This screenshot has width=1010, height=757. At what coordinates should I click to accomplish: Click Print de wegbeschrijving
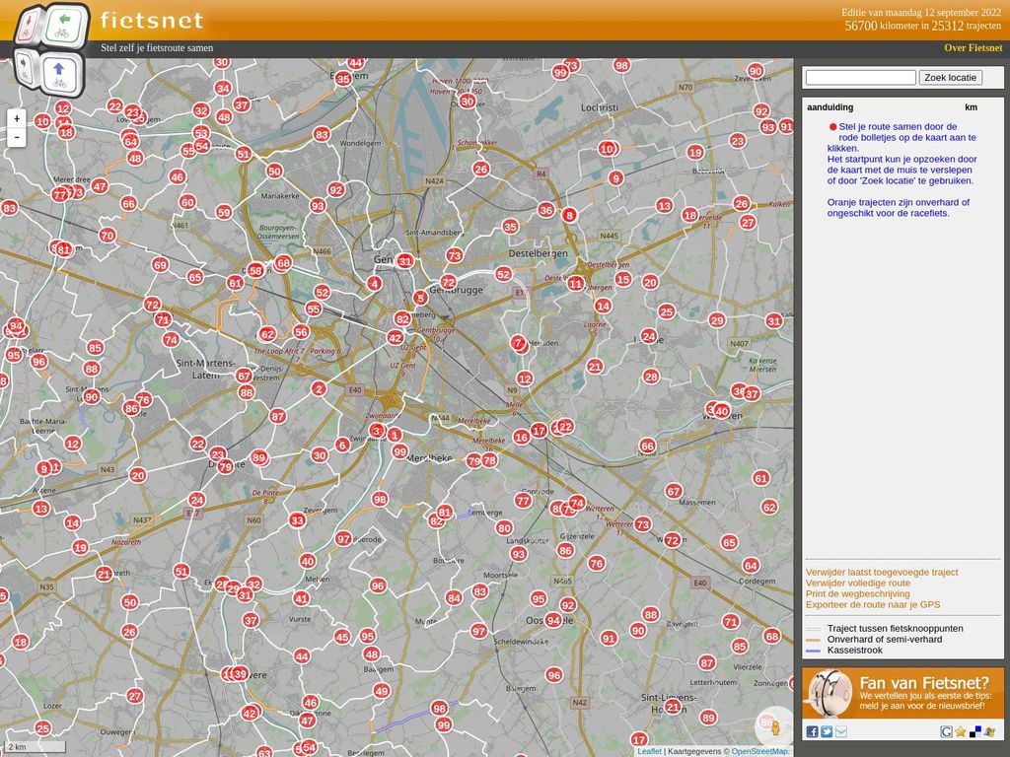(858, 594)
